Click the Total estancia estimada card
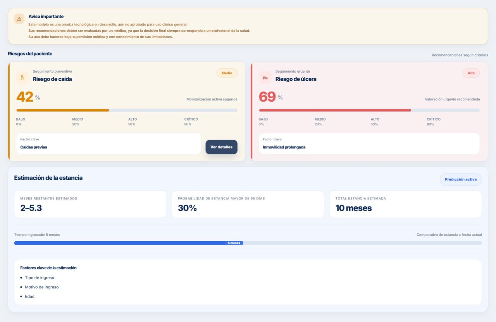 tap(406, 204)
